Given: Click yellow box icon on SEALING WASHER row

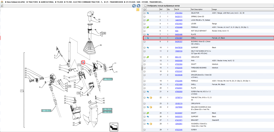Looking at the screenshot, I should tap(151, 107).
